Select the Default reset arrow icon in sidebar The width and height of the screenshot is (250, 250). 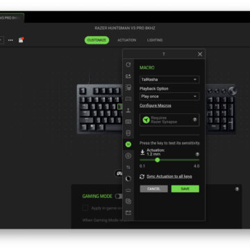coord(128,65)
